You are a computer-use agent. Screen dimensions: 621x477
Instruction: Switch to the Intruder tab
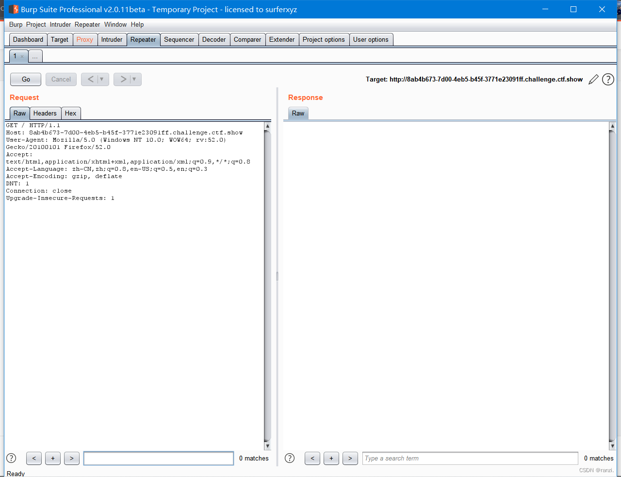[x=112, y=39]
